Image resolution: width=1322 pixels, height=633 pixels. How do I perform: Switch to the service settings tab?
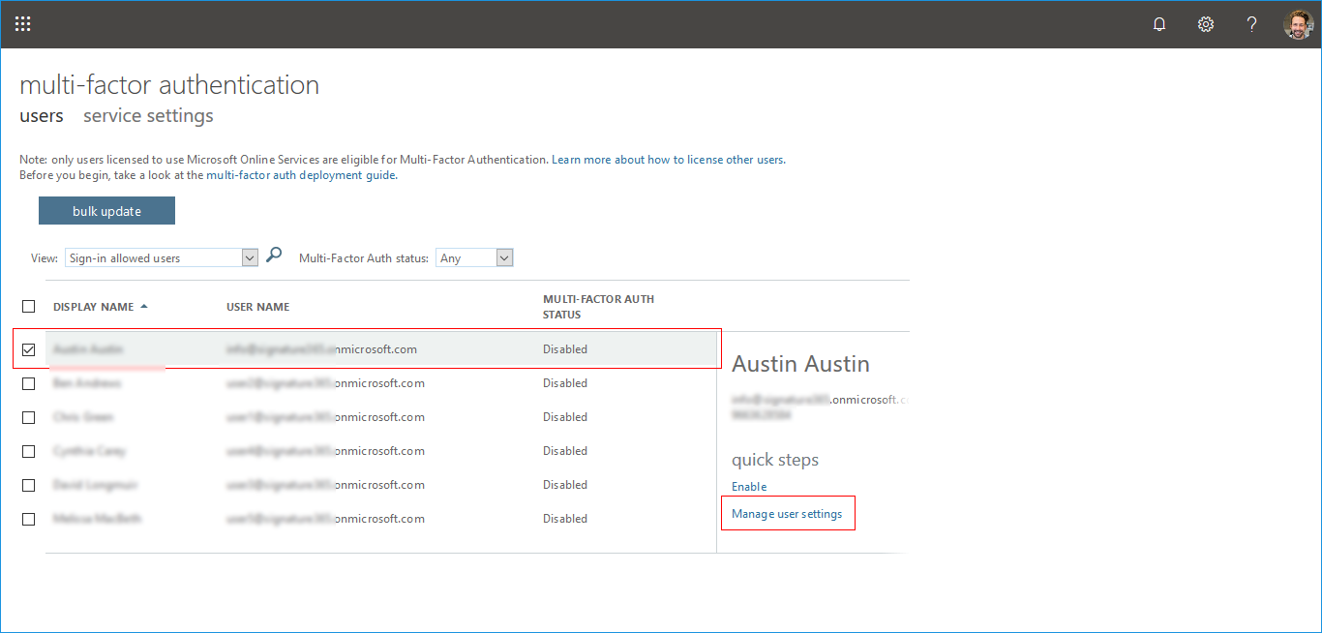click(x=148, y=116)
